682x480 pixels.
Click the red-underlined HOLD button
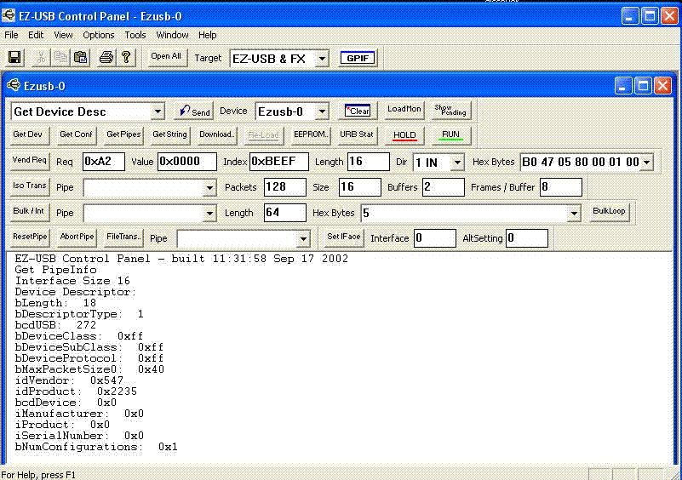404,135
